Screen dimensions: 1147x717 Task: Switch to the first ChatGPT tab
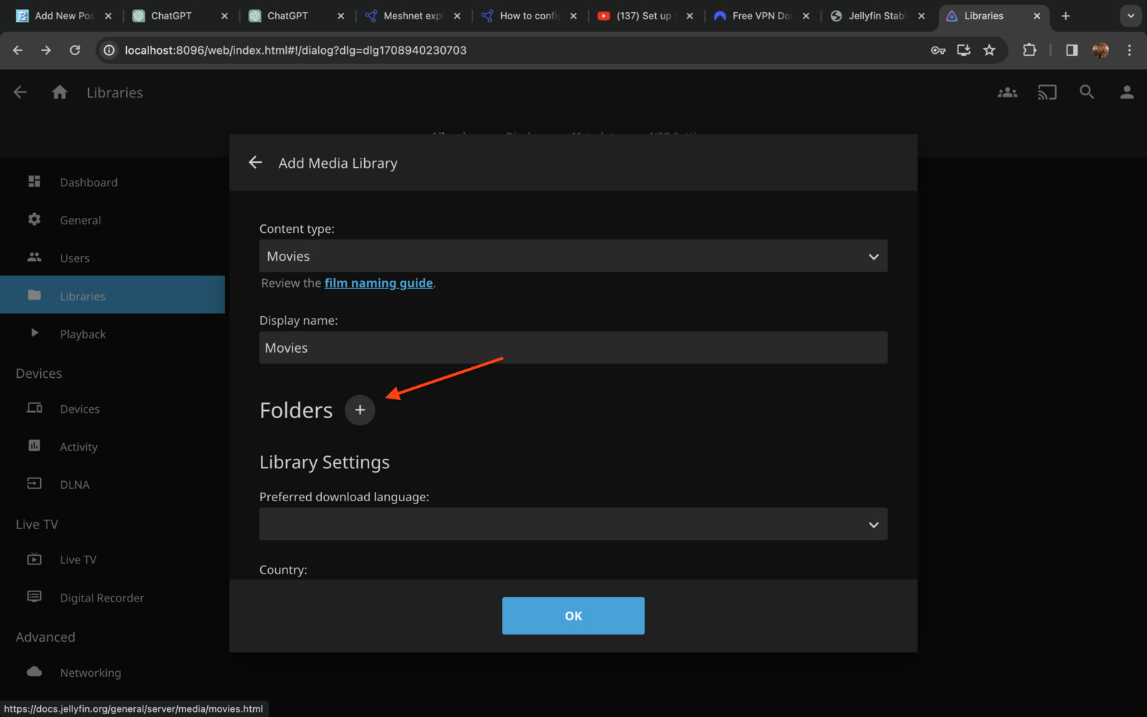pos(172,15)
